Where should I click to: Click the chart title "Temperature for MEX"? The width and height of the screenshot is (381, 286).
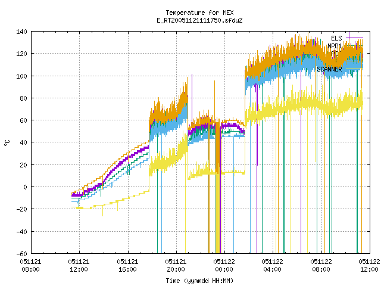point(199,13)
